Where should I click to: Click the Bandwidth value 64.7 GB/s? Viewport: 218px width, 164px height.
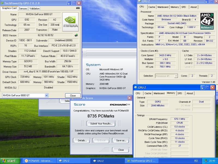click(x=68, y=66)
